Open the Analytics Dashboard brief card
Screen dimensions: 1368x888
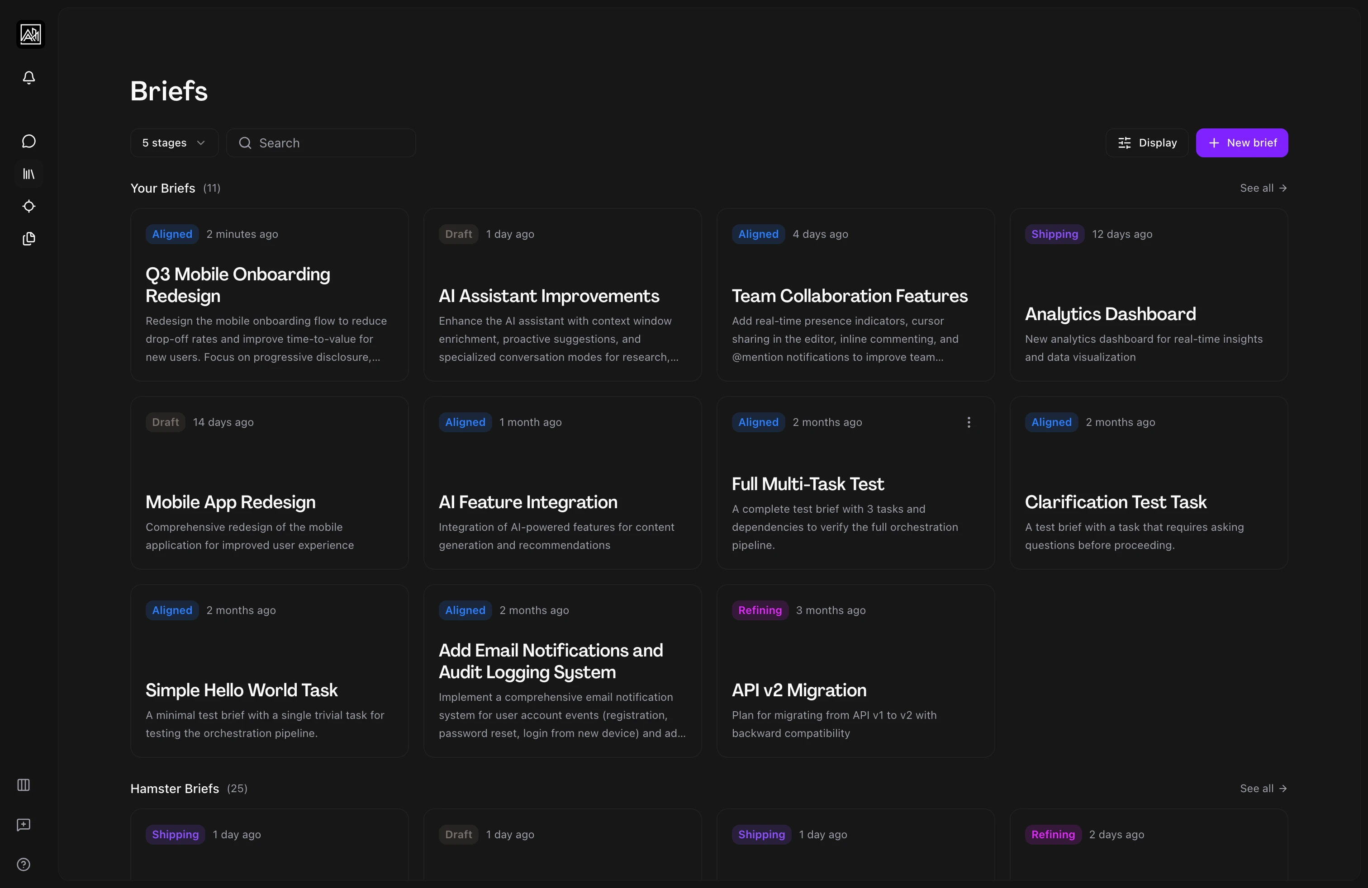pos(1110,314)
